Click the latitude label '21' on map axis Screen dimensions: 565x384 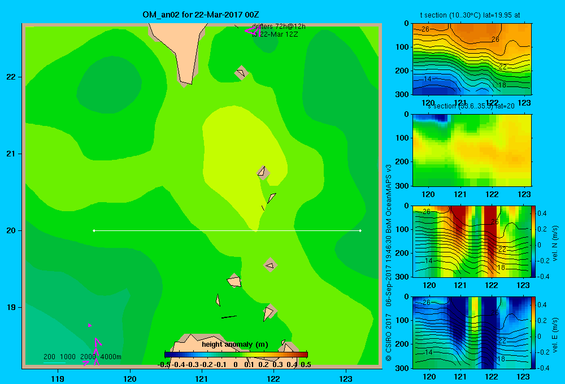(11, 154)
